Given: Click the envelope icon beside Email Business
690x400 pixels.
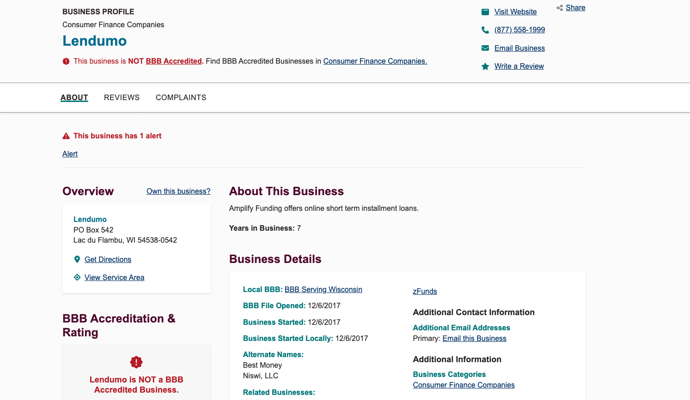Looking at the screenshot, I should [x=485, y=48].
